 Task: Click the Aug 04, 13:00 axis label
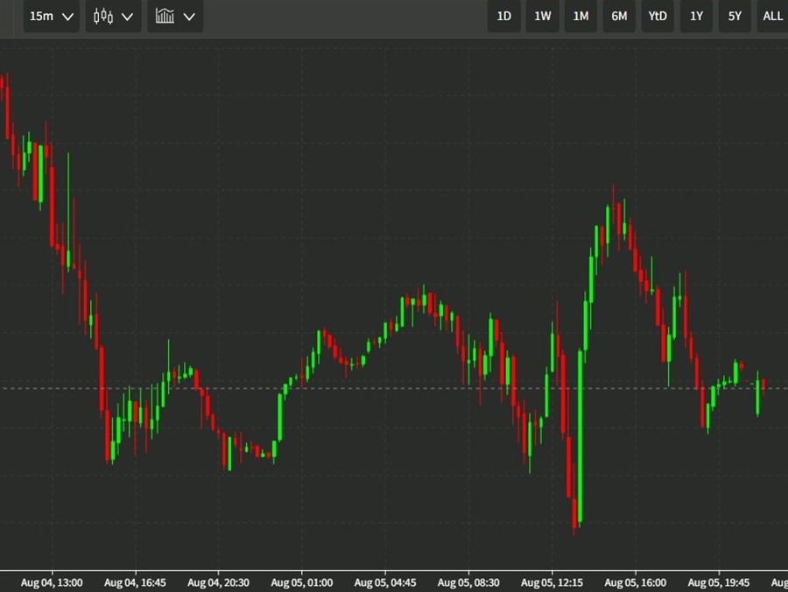click(52, 582)
